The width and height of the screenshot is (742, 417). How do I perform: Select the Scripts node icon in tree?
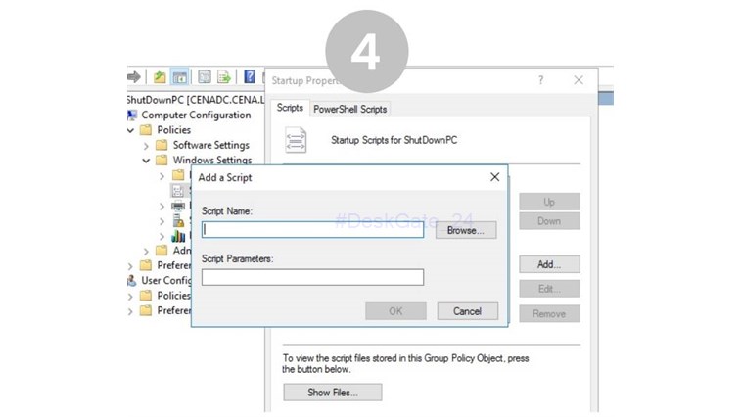pyautogui.click(x=178, y=191)
